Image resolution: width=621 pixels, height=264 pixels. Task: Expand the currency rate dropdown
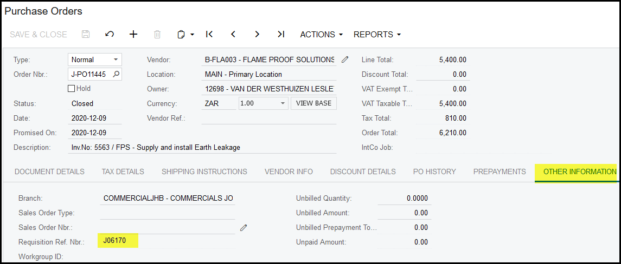[x=283, y=103]
